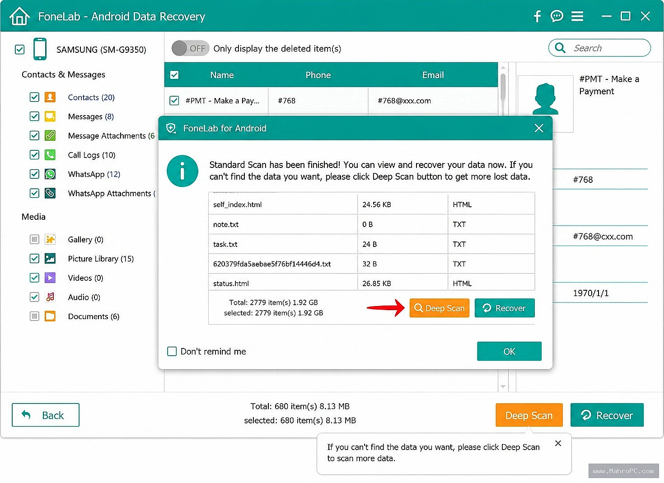Open WhatsApp (12) category
664x483 pixels.
click(94, 174)
